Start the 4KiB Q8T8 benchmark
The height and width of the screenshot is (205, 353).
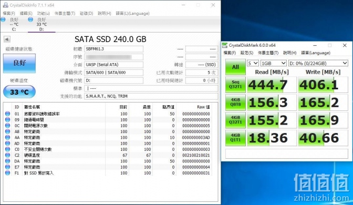click(235, 102)
